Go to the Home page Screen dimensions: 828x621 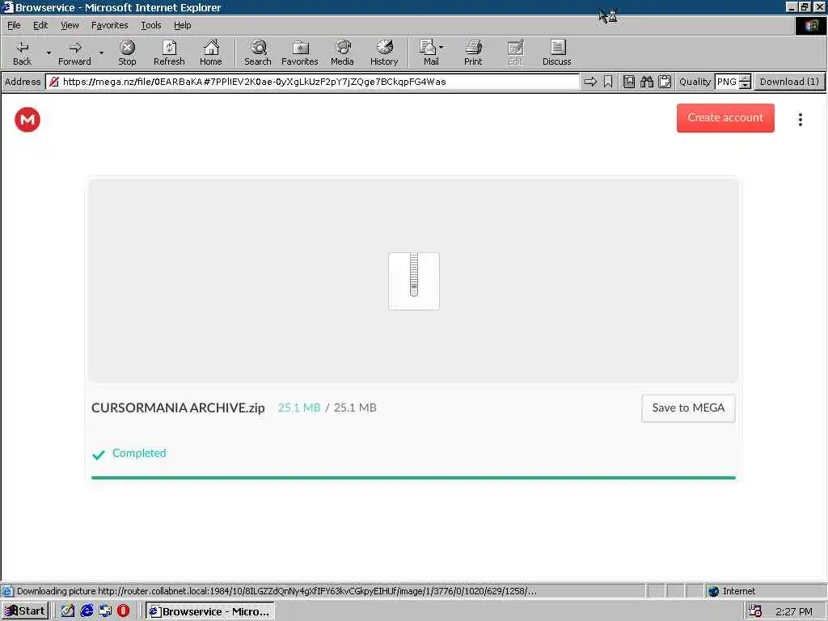211,53
